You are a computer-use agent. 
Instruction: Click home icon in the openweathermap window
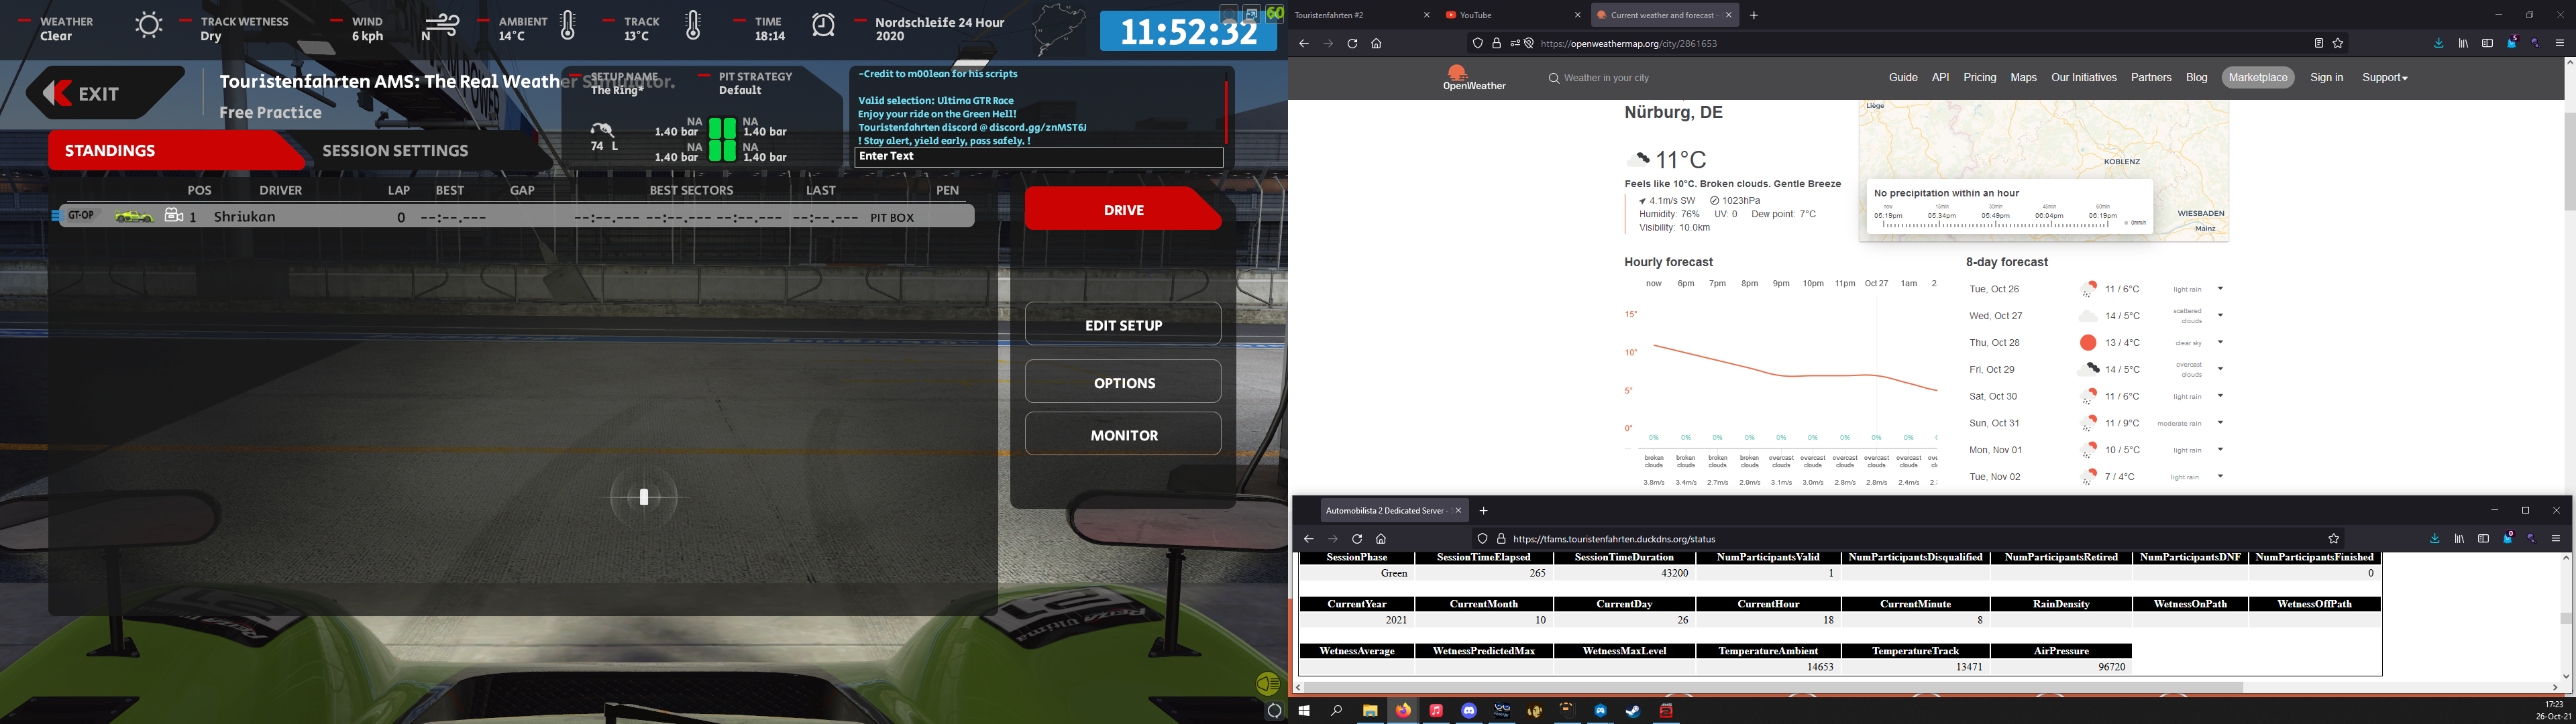(1376, 44)
